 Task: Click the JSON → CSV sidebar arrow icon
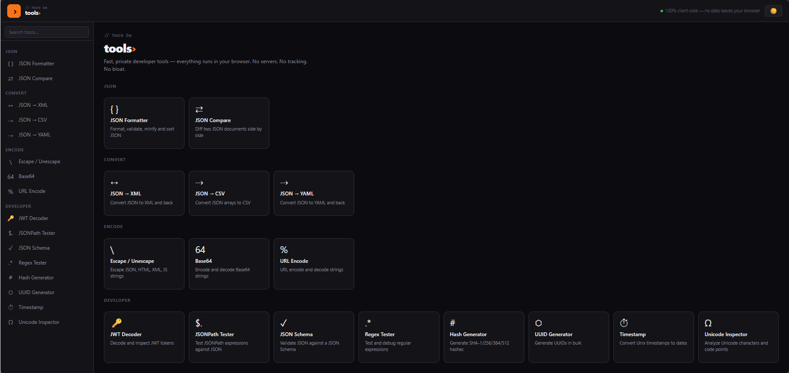(11, 120)
